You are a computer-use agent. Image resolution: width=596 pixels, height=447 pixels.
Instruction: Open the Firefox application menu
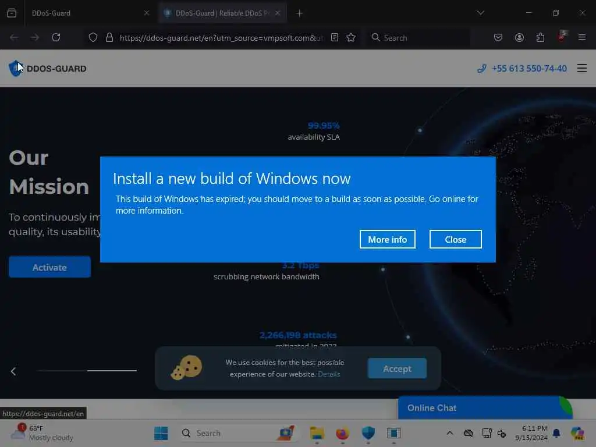582,37
